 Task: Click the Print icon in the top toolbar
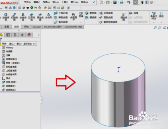click(x=122, y=2)
